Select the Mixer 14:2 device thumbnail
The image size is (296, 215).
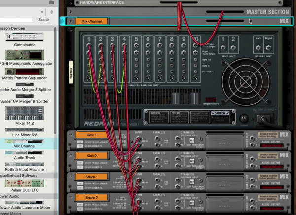pos(25,113)
